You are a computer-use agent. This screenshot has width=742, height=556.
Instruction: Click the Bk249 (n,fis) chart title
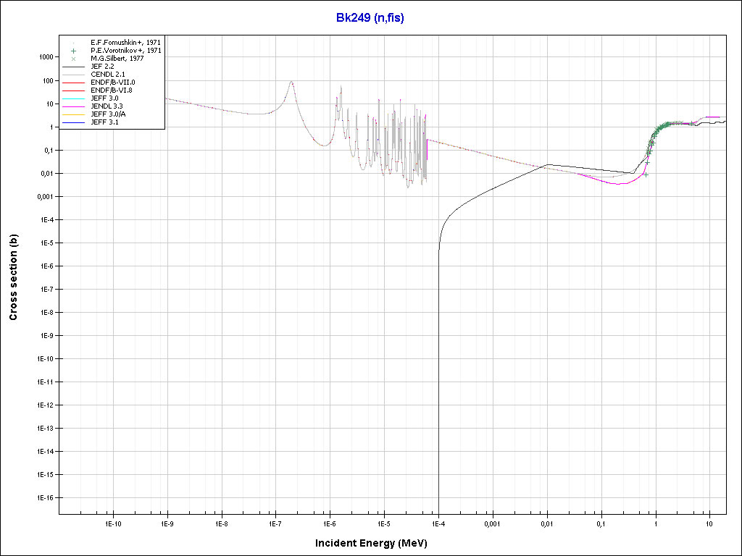pos(370,17)
